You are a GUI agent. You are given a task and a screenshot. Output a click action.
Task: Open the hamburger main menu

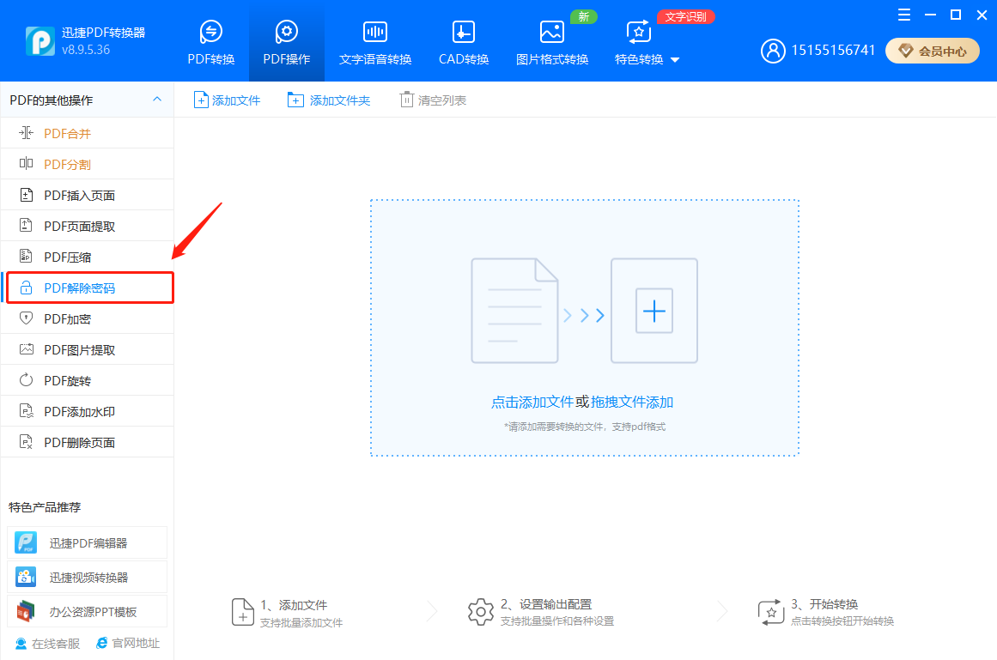(903, 15)
